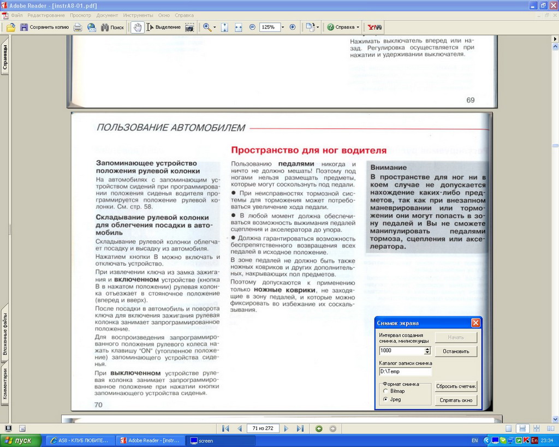The height and width of the screenshot is (447, 559).
Task: Select the Jpeg format radio button
Action: (x=386, y=400)
